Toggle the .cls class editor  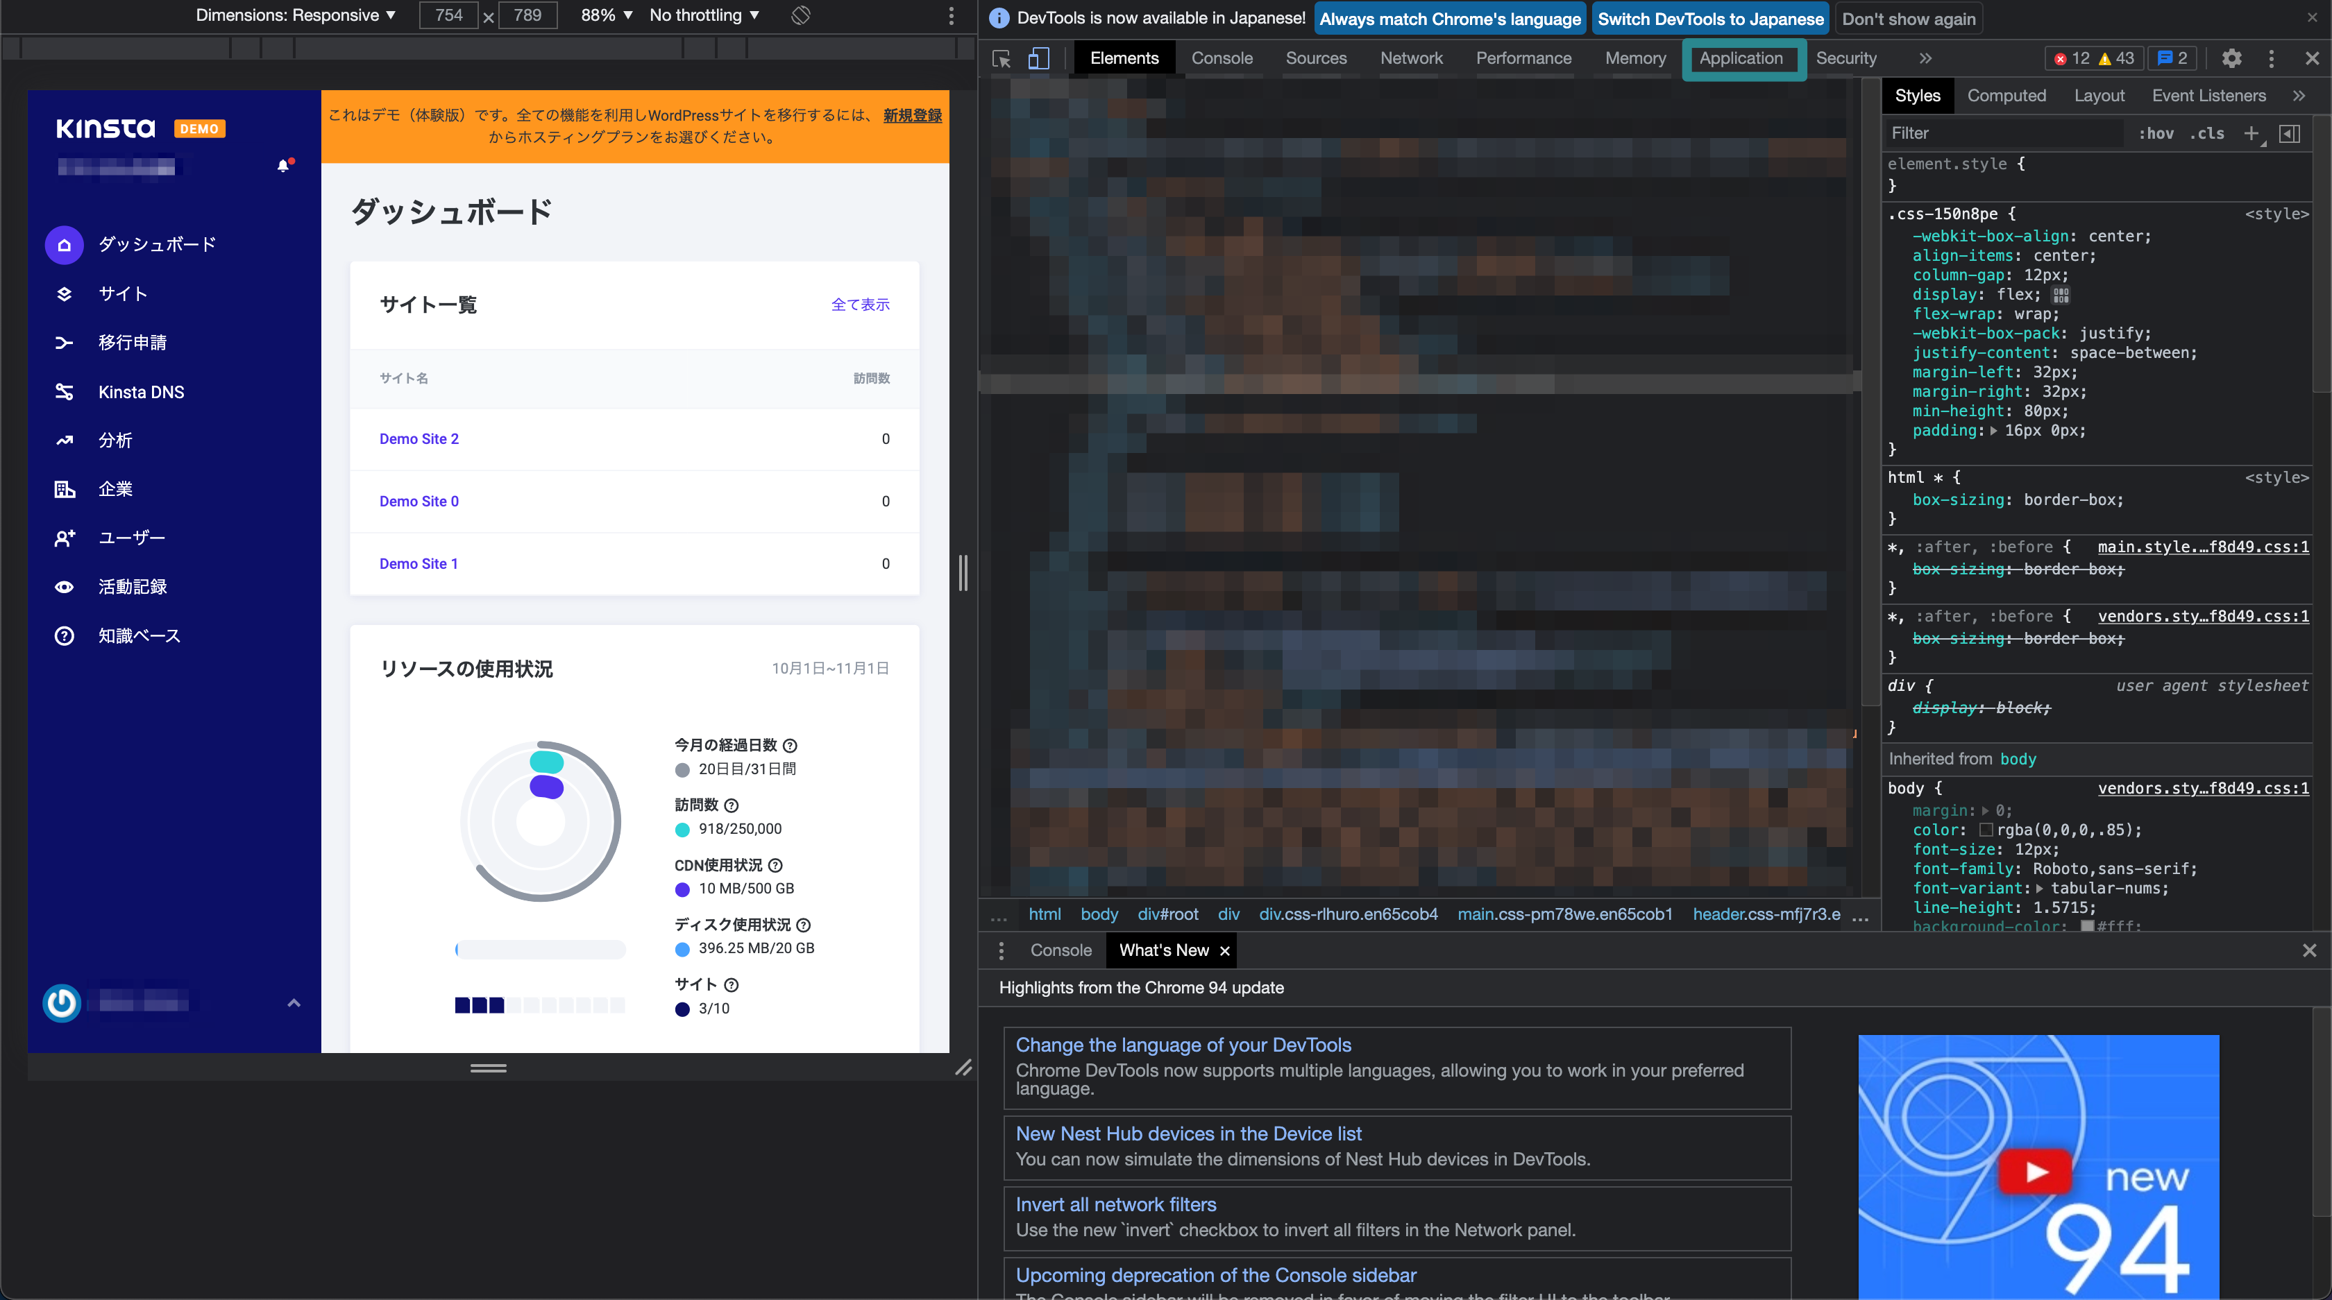(x=2206, y=134)
